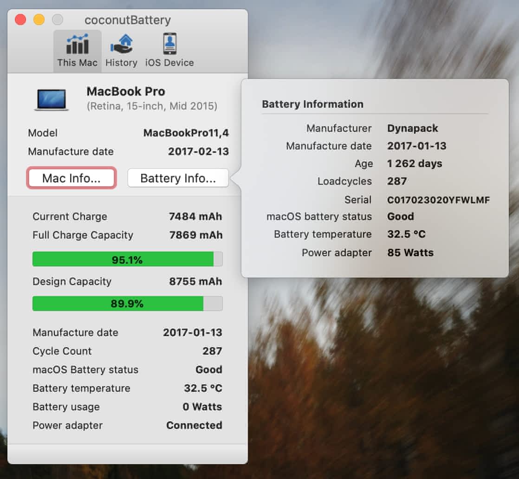The image size is (519, 479).
Task: Select the Loadcycles value in popover
Action: (x=397, y=181)
